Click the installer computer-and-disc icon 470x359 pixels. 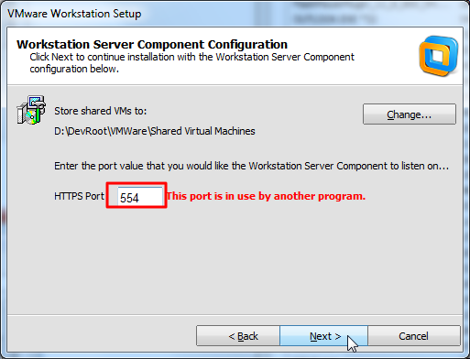[31, 110]
